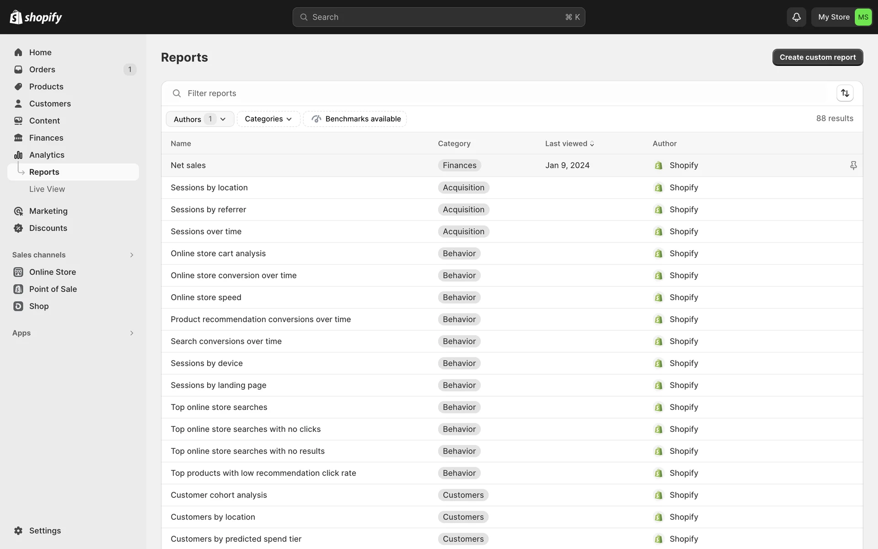Open Sessions by referrer report
The width and height of the screenshot is (878, 549).
click(x=208, y=210)
